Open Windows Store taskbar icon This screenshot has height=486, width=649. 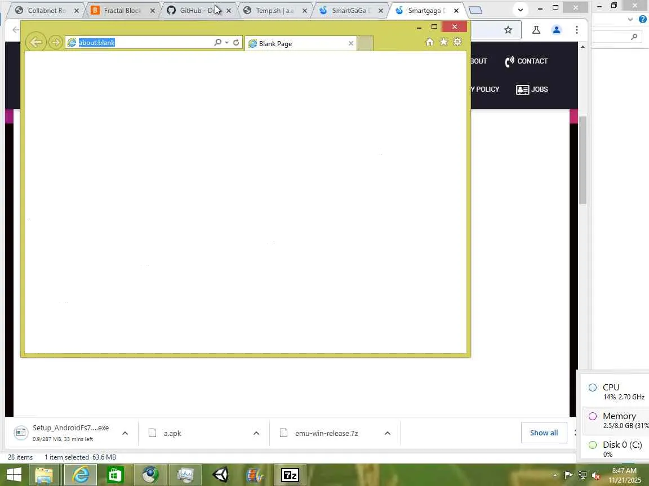pos(115,475)
